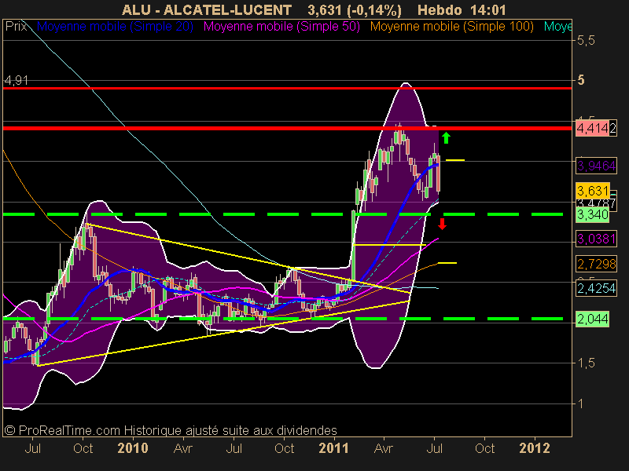629x471 pixels.
Task: Click the 2011 year label on time axis
Action: (x=333, y=448)
